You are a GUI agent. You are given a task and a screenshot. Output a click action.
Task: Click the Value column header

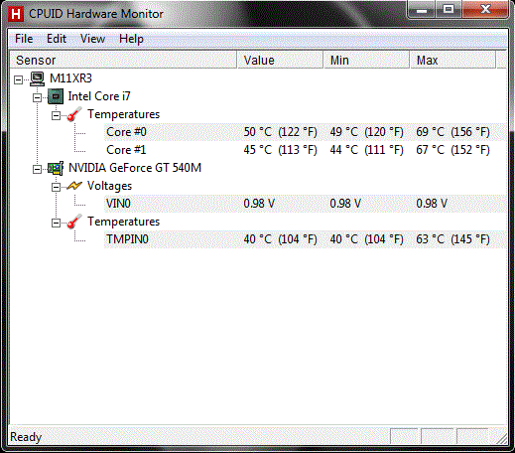[x=280, y=60]
